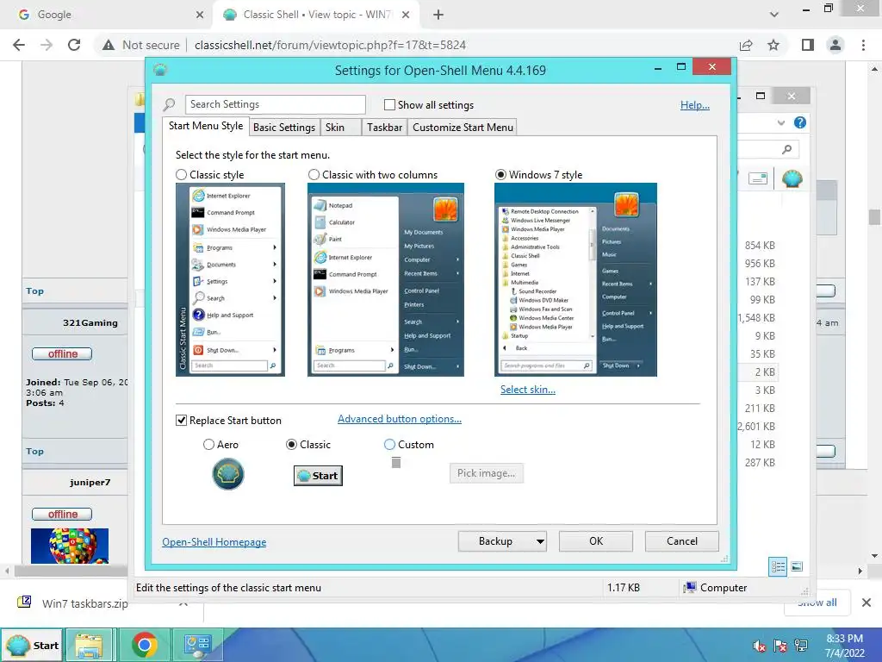Image resolution: width=882 pixels, height=662 pixels.
Task: Click browser back arrow
Action: tap(19, 45)
